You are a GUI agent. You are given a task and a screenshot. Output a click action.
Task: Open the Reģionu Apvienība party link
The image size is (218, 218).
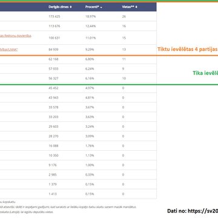(x=16, y=36)
